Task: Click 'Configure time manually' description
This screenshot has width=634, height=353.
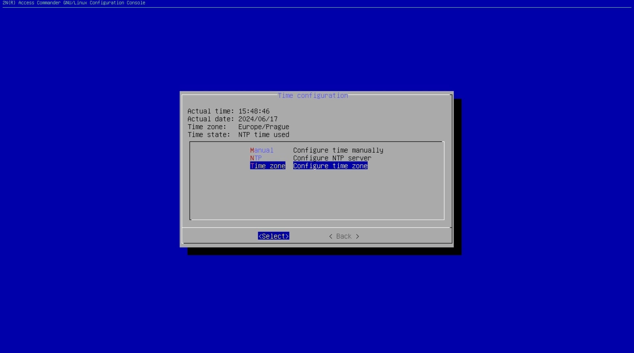Action: [338, 150]
